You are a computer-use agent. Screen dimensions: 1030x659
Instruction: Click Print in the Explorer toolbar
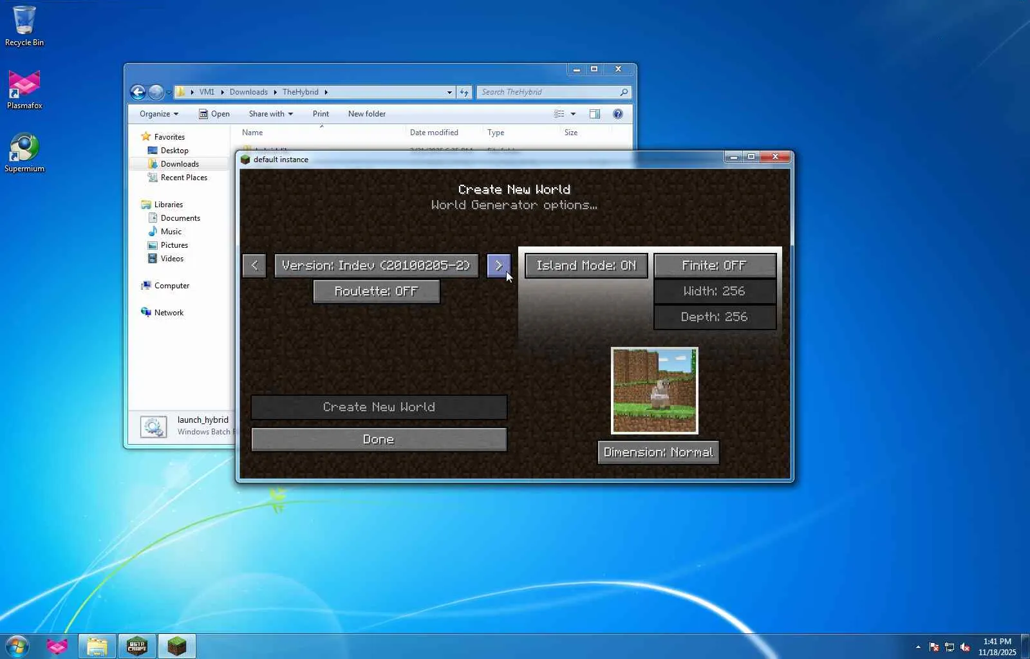click(321, 114)
